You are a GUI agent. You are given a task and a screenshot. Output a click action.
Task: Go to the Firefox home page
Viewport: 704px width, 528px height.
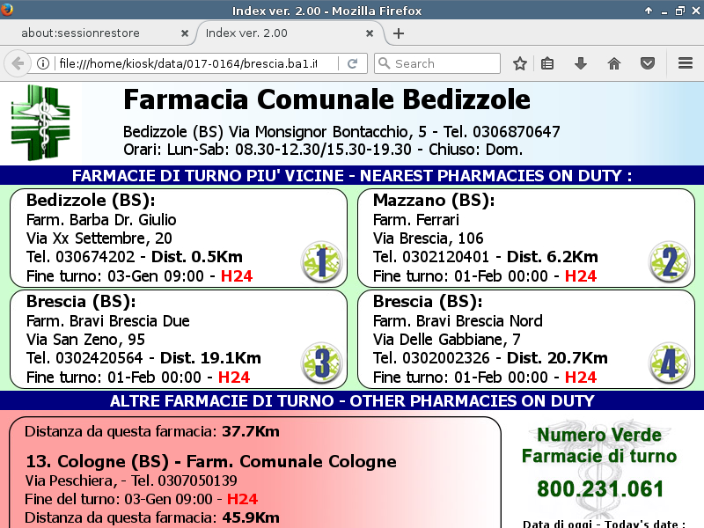[x=614, y=63]
